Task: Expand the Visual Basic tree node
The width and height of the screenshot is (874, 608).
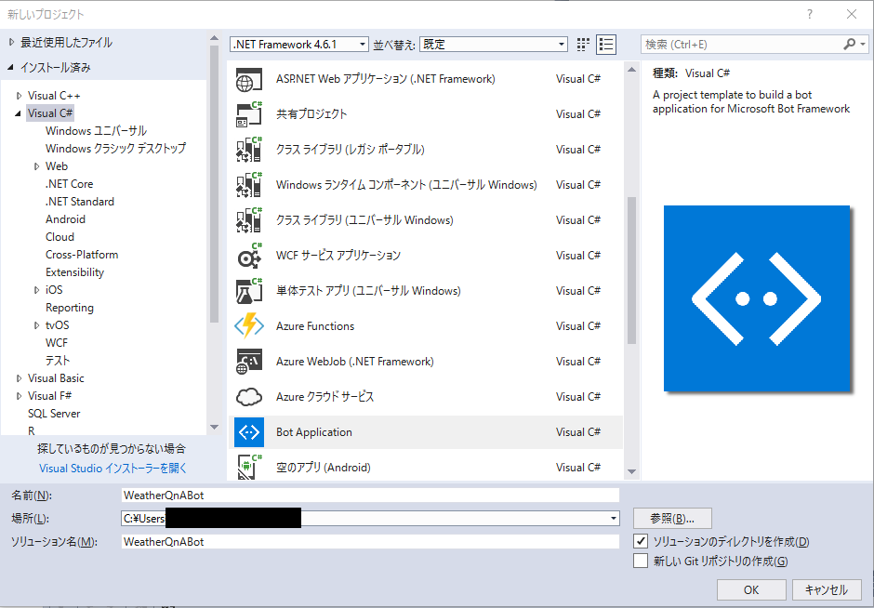Action: (19, 378)
